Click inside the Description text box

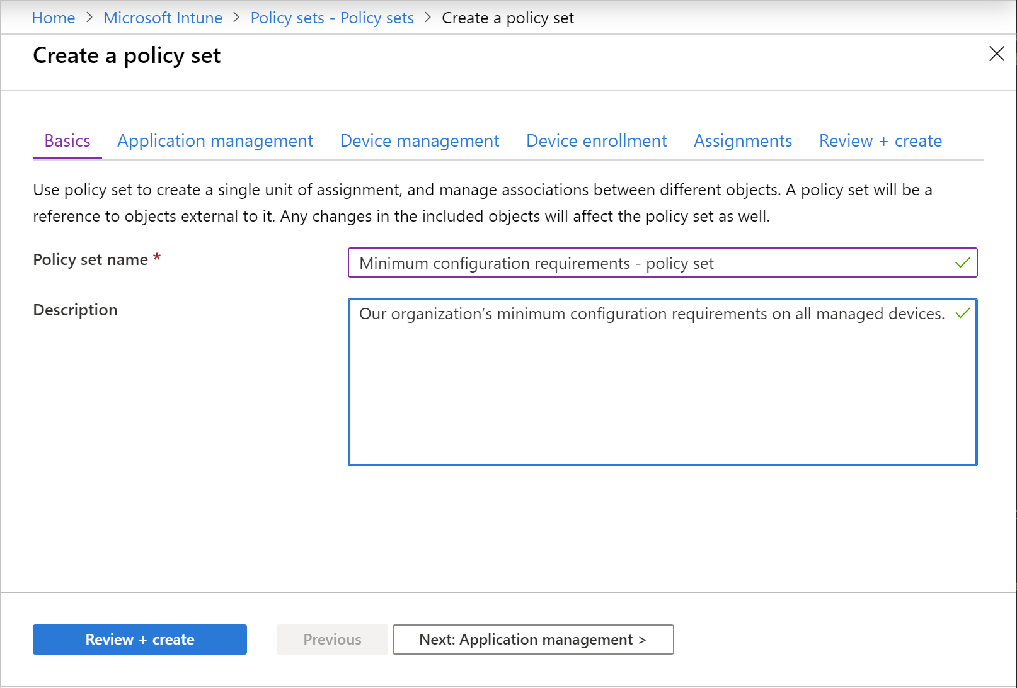(x=630, y=378)
